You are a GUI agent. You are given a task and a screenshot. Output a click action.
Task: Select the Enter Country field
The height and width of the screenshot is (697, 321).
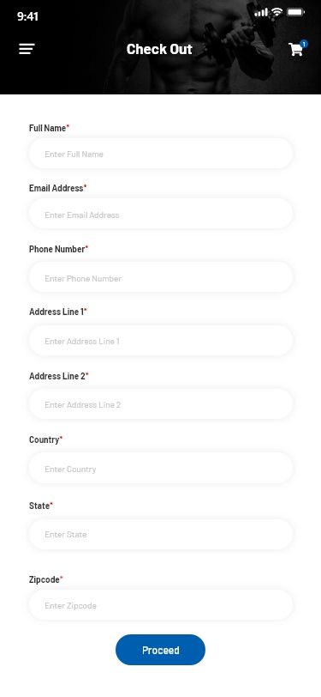161,468
